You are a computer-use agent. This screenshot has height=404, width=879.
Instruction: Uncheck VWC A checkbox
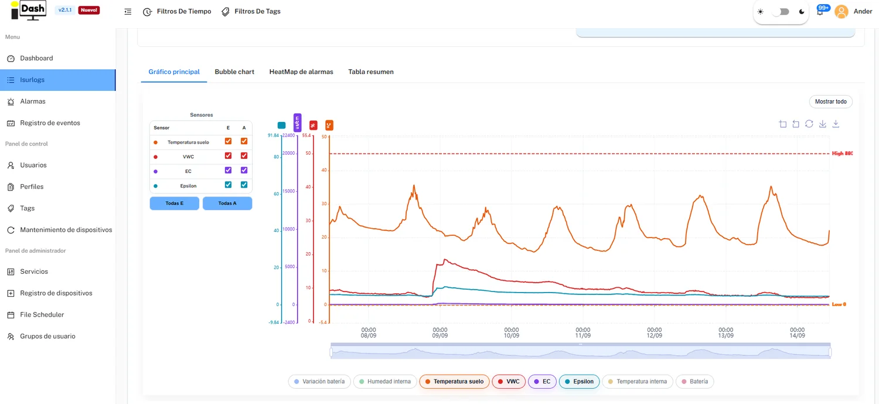[244, 156]
